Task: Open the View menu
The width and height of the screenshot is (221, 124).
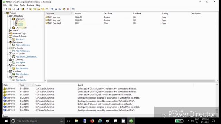Action: click(x=16, y=5)
